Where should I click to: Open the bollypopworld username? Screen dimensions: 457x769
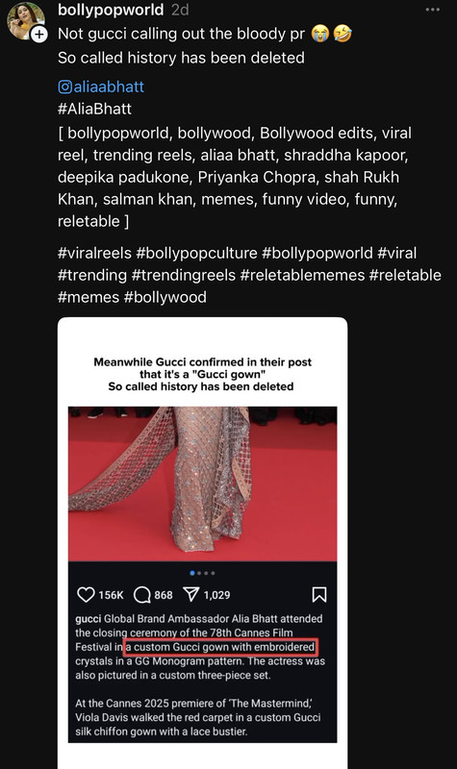pyautogui.click(x=111, y=10)
